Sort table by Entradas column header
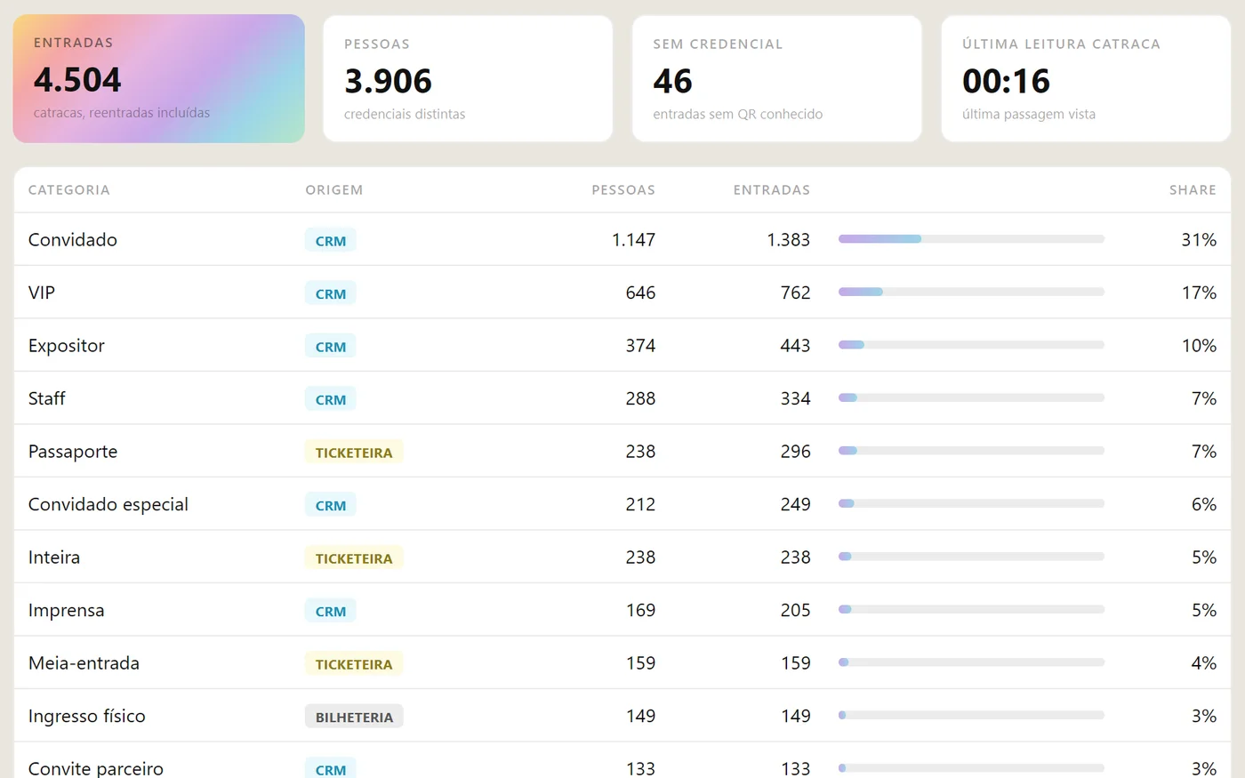The width and height of the screenshot is (1245, 778). click(772, 190)
